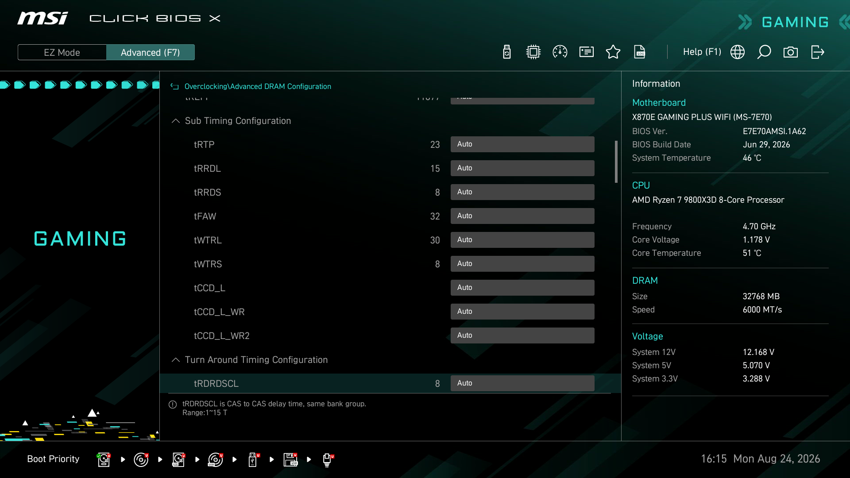The height and width of the screenshot is (478, 850).
Task: Open the tRRDS Auto setting field
Action: click(x=522, y=192)
